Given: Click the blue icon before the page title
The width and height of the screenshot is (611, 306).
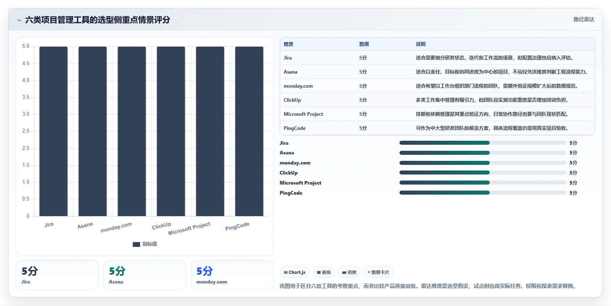Looking at the screenshot, I should pos(19,20).
